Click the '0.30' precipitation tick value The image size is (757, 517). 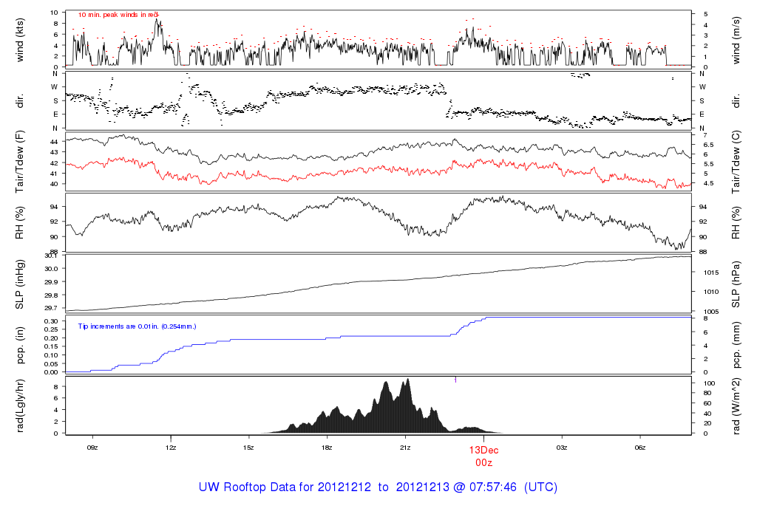(51, 321)
